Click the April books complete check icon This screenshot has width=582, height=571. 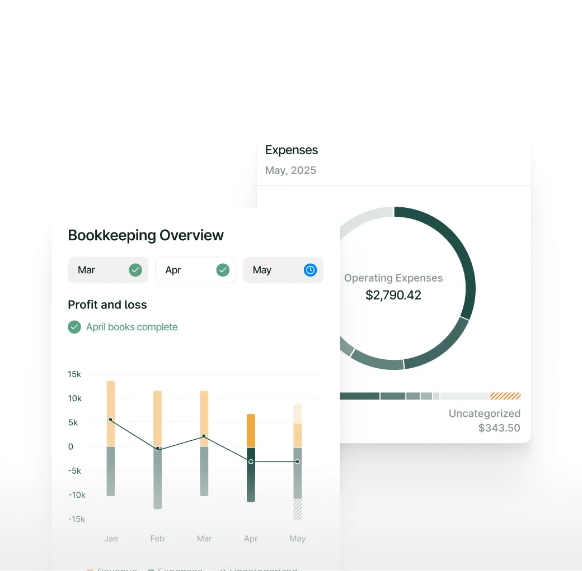pyautogui.click(x=74, y=327)
